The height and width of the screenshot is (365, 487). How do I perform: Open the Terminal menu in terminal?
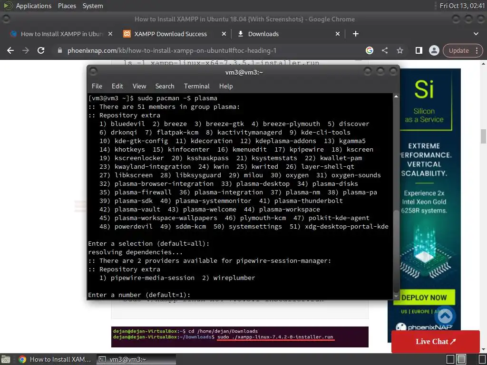click(196, 86)
